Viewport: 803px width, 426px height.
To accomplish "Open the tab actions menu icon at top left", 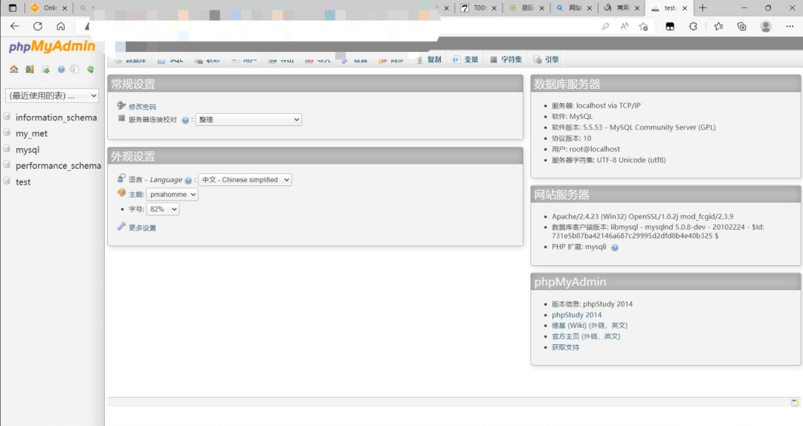I will [13, 7].
